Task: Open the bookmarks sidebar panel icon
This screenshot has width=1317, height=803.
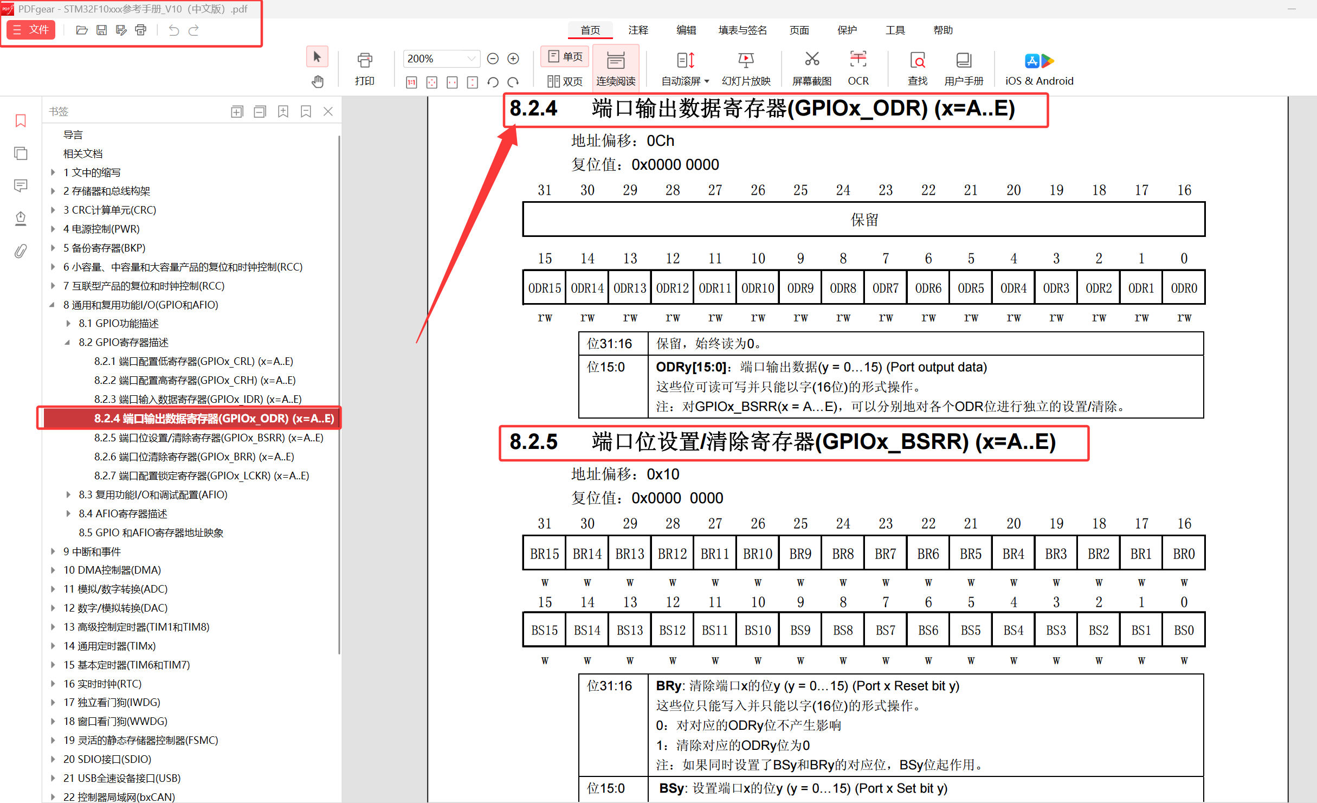Action: pyautogui.click(x=21, y=120)
